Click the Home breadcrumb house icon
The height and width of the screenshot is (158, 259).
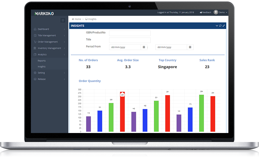tap(73, 19)
